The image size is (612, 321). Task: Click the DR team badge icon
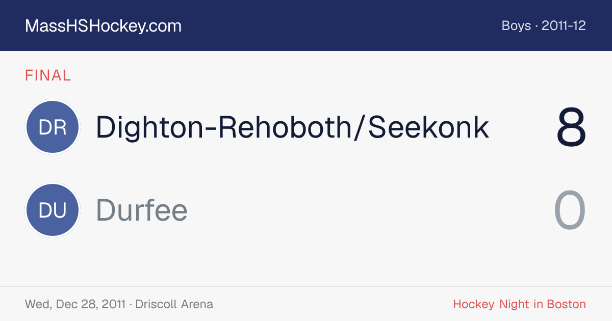pos(53,127)
